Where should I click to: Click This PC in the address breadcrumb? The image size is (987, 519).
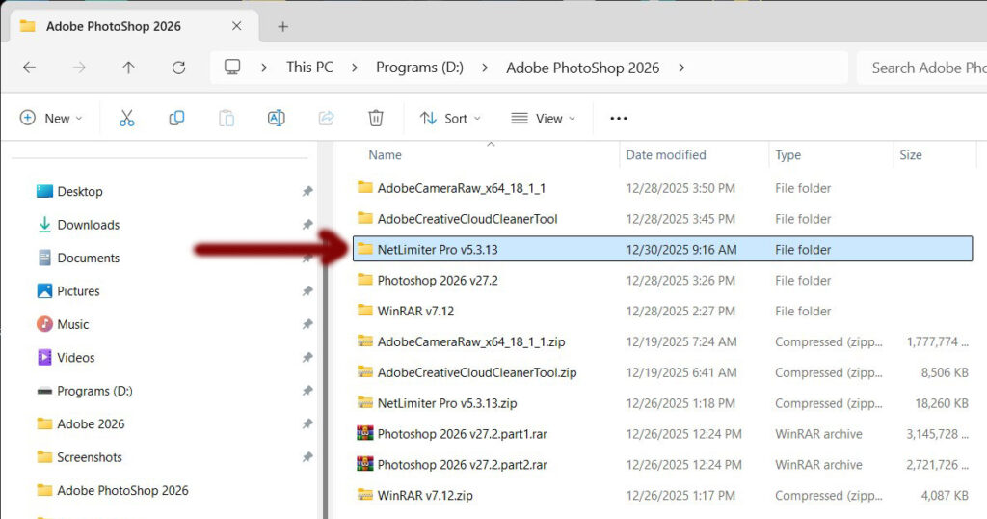pyautogui.click(x=309, y=68)
